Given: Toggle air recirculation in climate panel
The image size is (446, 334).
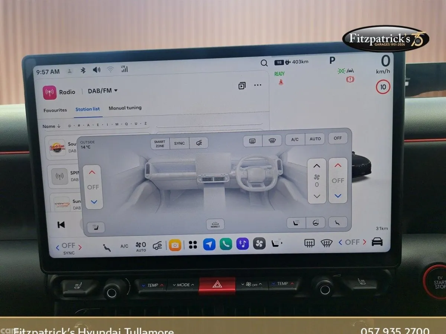Looking at the screenshot, I should 199,143.
